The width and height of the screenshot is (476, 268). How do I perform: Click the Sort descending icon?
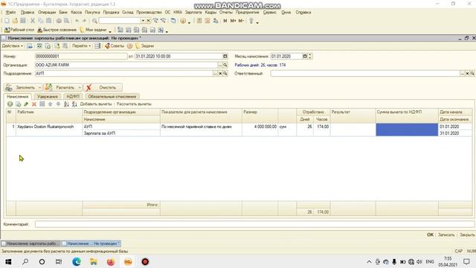(74, 104)
